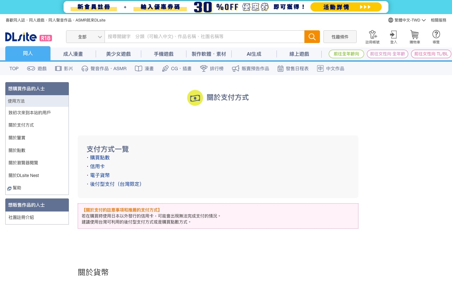Open the 信用卡 payment link
Screen dimensions: 452x282
coord(97,166)
